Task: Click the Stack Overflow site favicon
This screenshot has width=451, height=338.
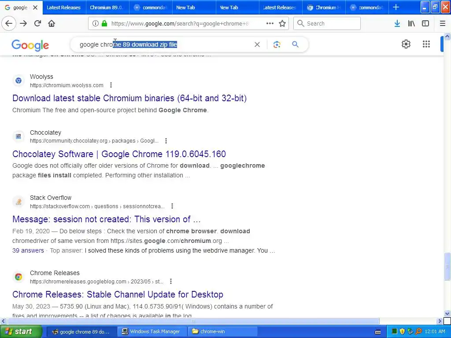Action: coord(18,202)
